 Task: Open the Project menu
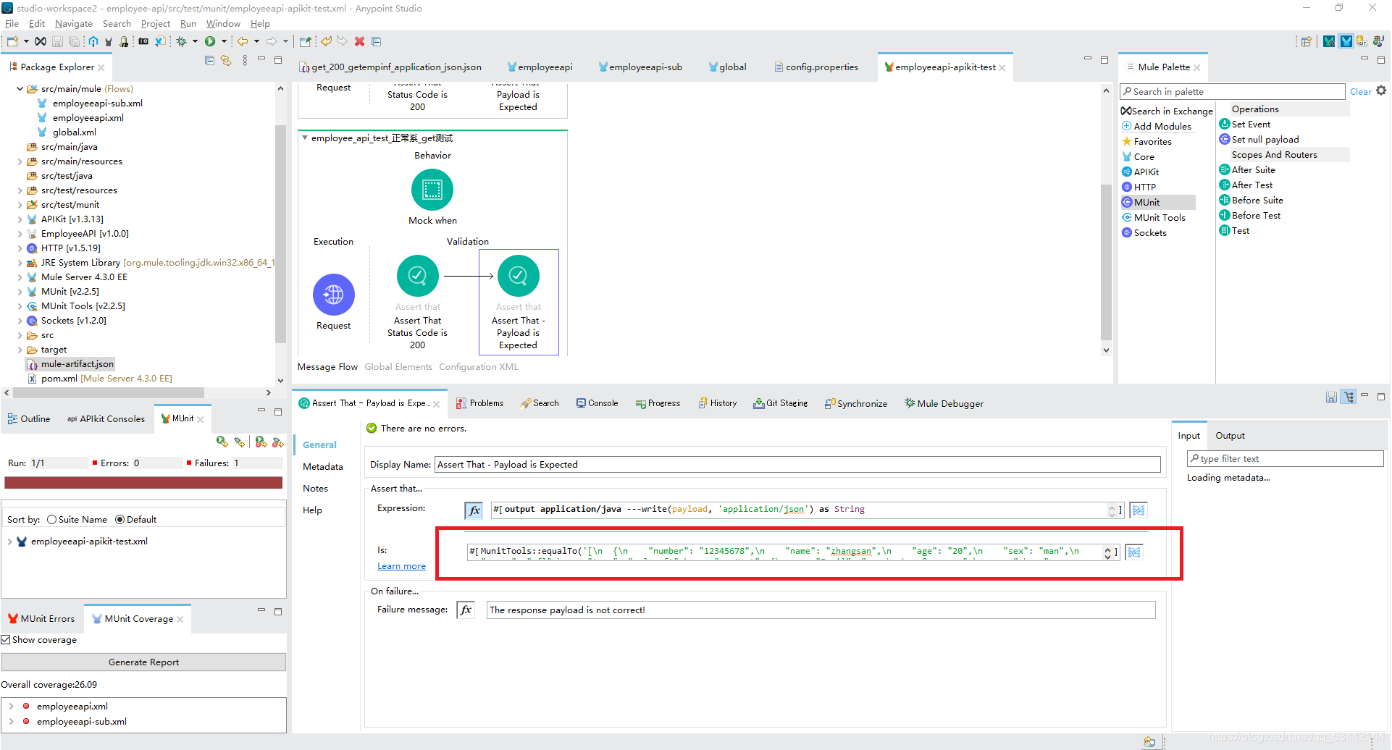click(x=156, y=24)
